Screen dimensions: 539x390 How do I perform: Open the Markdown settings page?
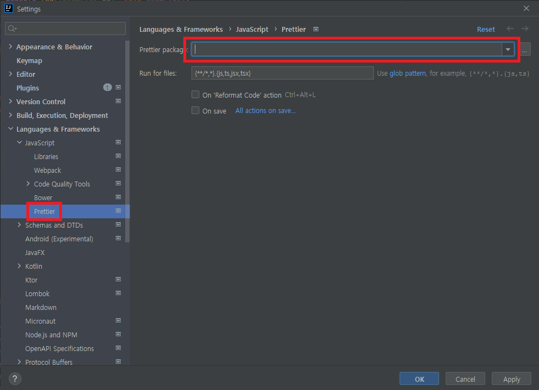(x=41, y=308)
